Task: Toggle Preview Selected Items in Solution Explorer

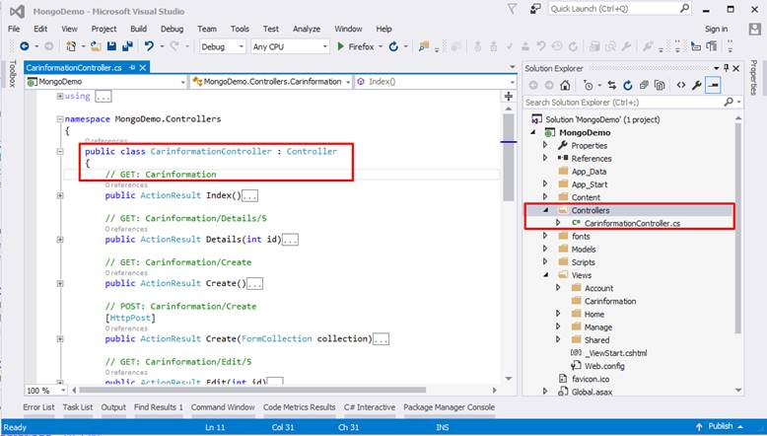Action: pyautogui.click(x=713, y=86)
